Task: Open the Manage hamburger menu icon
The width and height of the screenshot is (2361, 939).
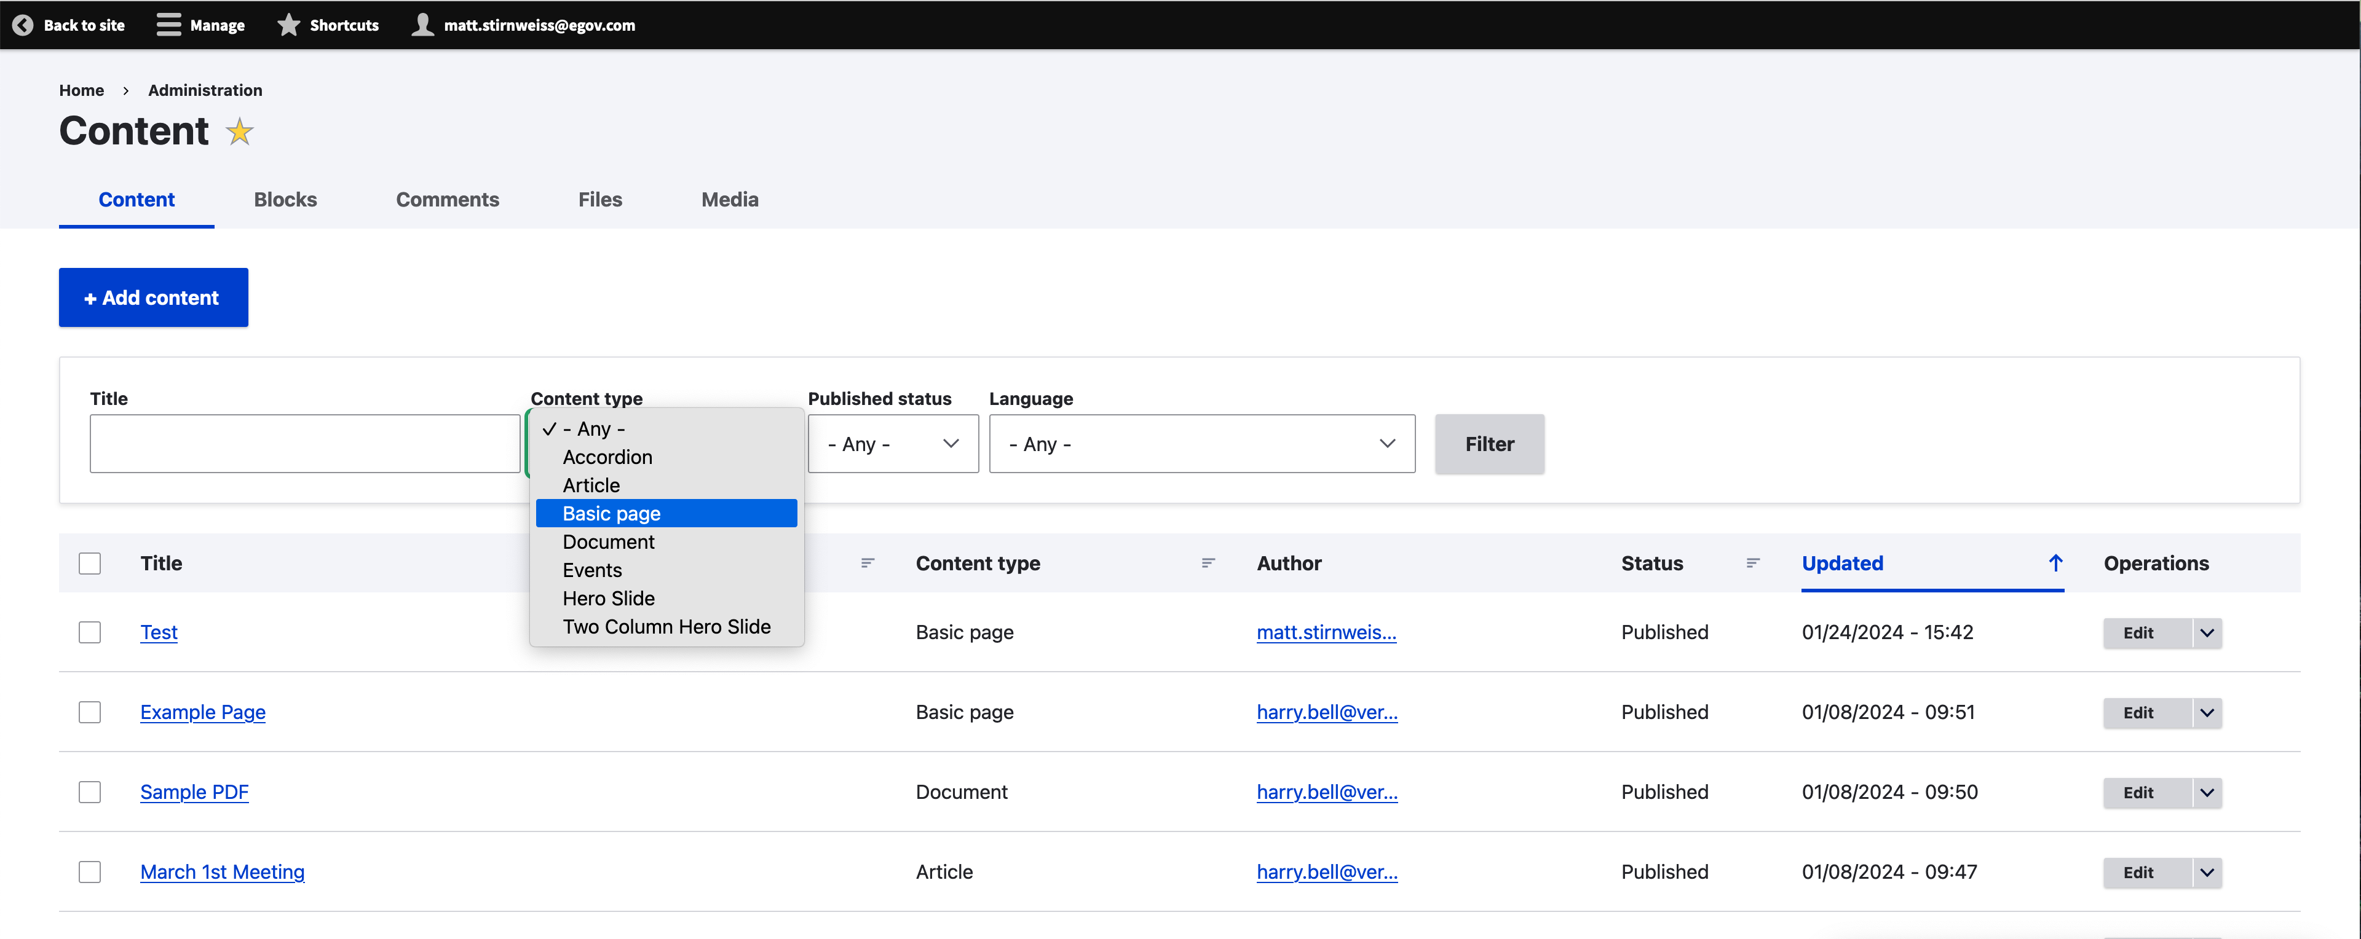Action: click(x=168, y=25)
